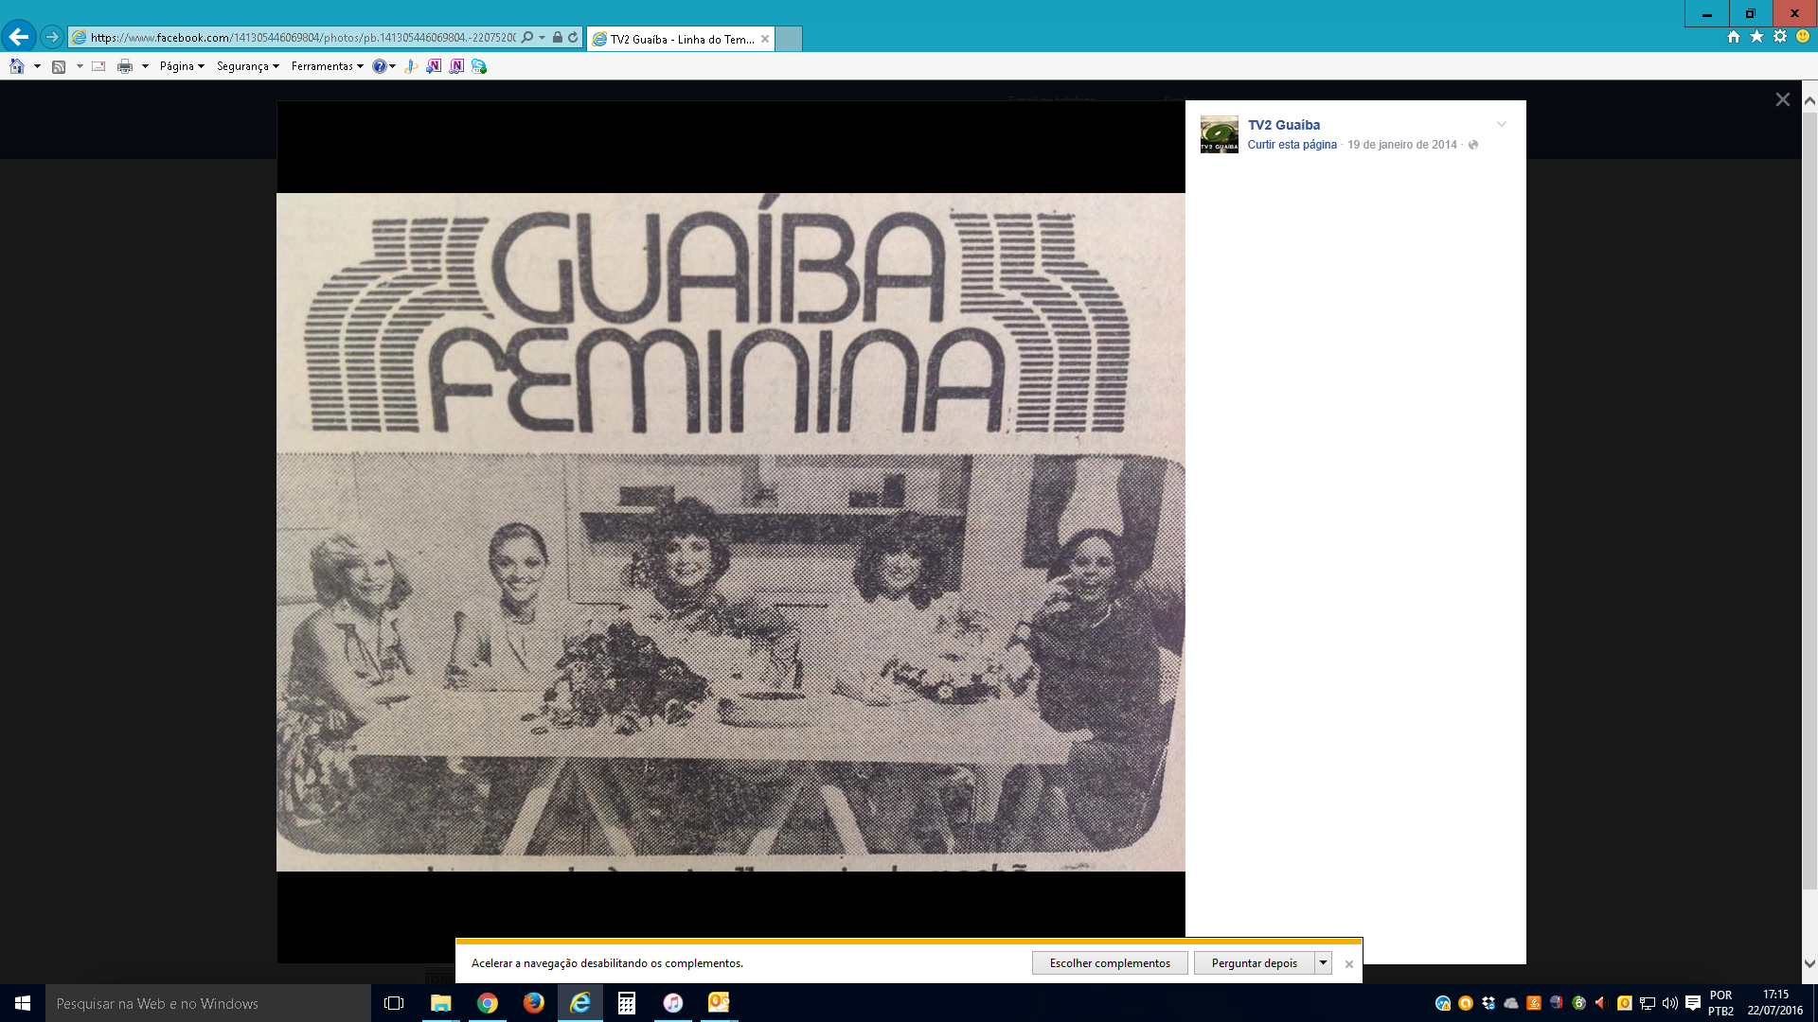1818x1022 pixels.
Task: Click Perguntar depois button
Action: [x=1254, y=963]
